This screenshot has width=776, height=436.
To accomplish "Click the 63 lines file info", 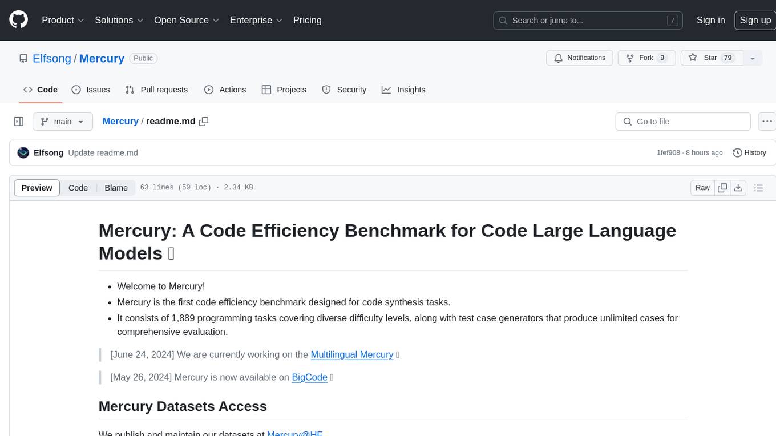I will pos(196,188).
